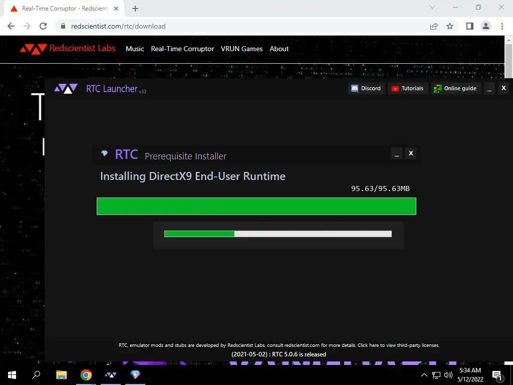Open the Discord link in RTC Launcher
The width and height of the screenshot is (513, 385).
(x=366, y=88)
